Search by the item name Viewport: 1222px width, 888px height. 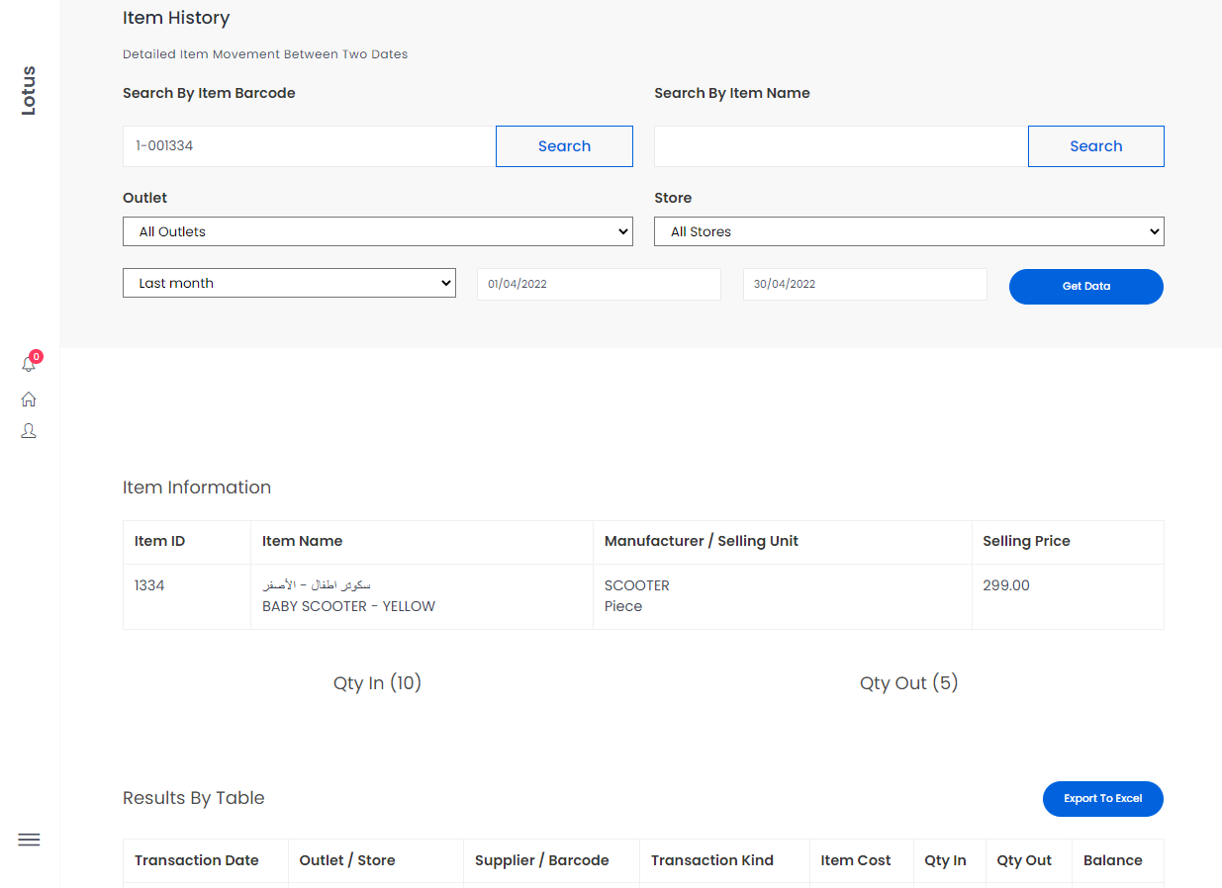coord(1096,146)
